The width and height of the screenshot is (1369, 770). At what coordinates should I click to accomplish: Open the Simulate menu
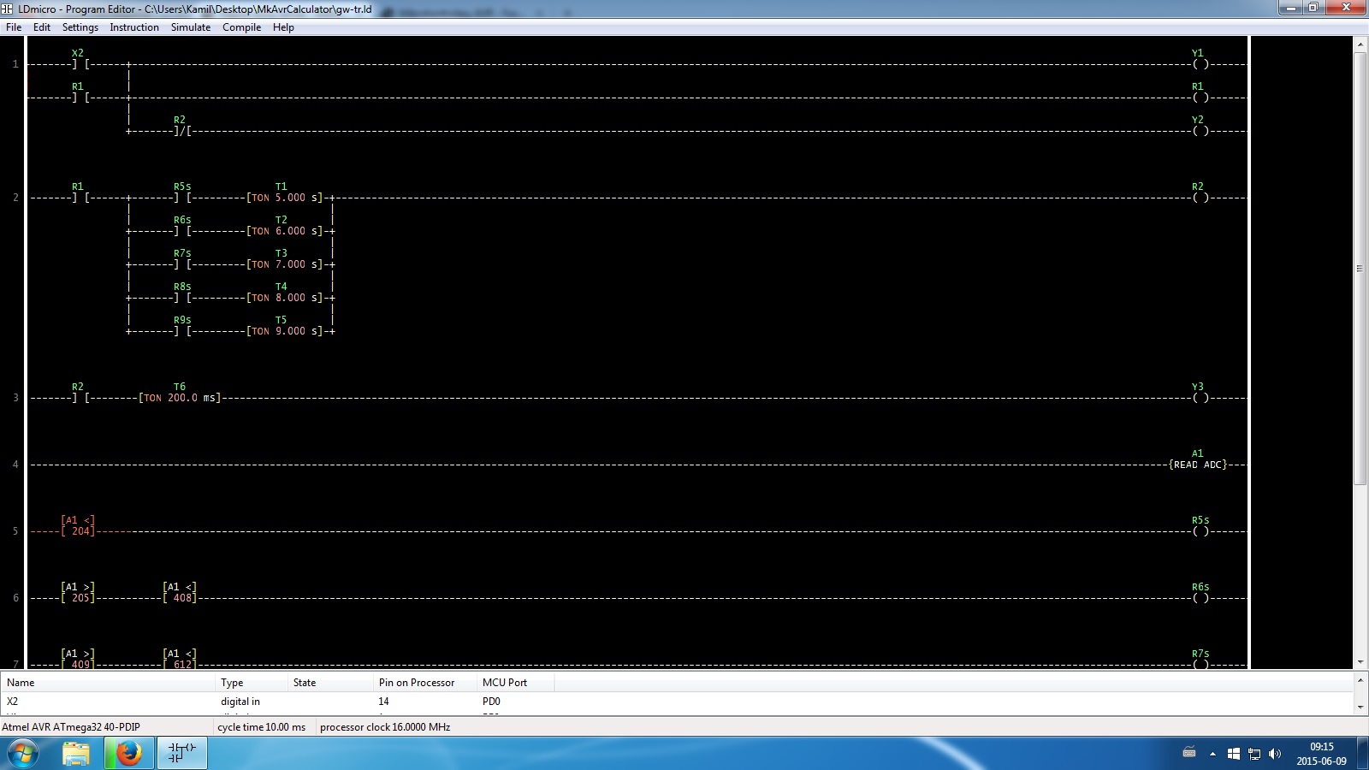point(191,27)
